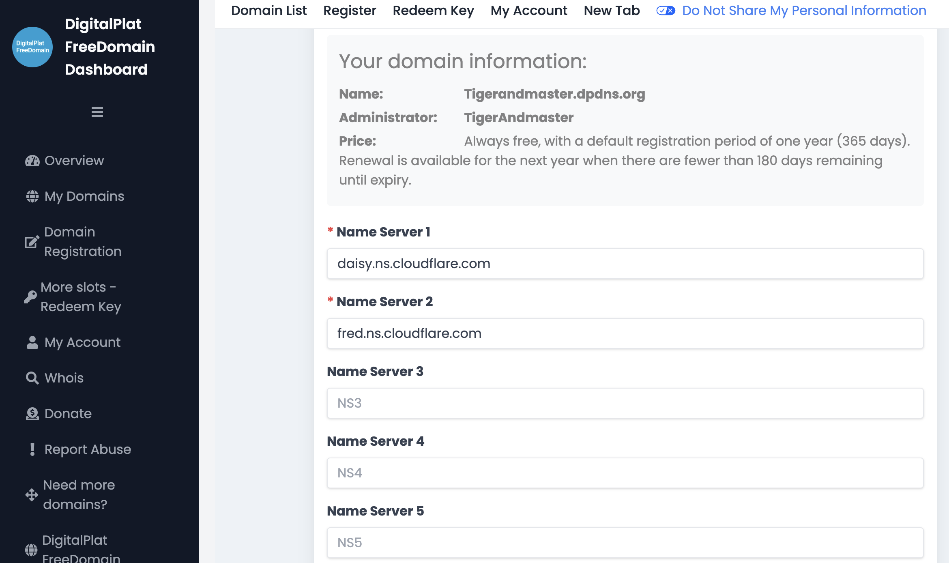Click the Need more domains arrows icon
The height and width of the screenshot is (563, 949).
pyautogui.click(x=32, y=495)
